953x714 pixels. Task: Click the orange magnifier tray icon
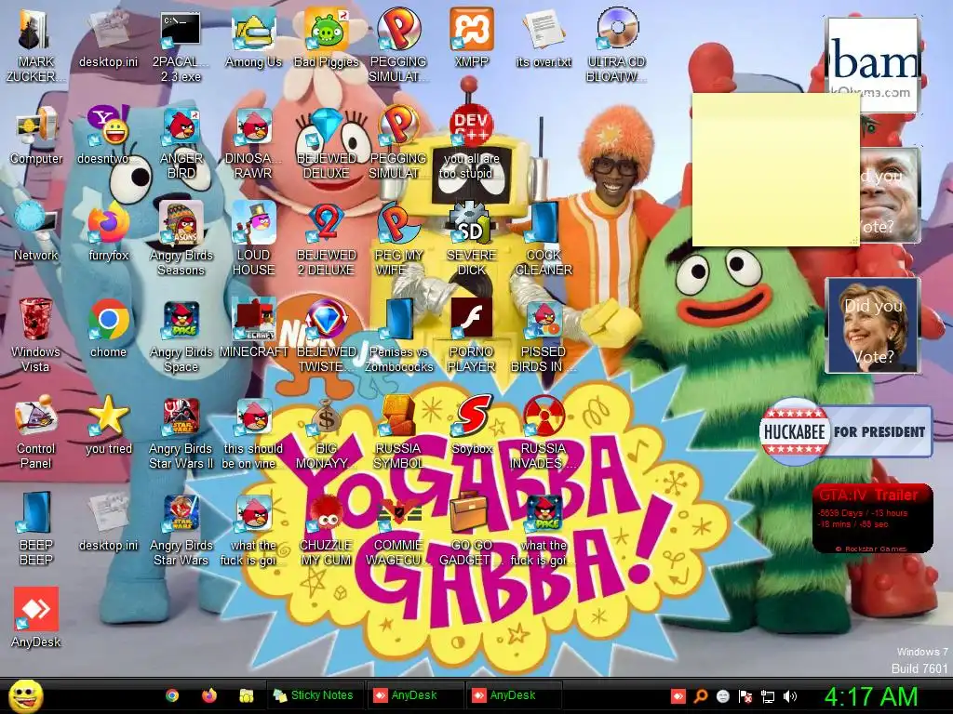tap(700, 696)
